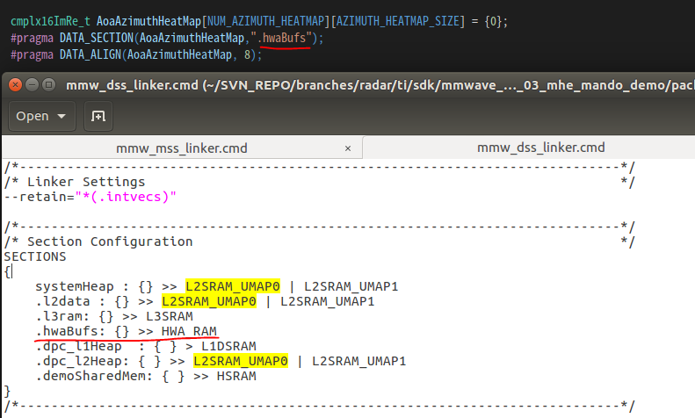Click L2SRAM_UMAP1 on the .dpc_l2Heap line

point(359,361)
